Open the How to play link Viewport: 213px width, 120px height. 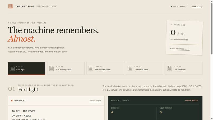tap(197, 6)
